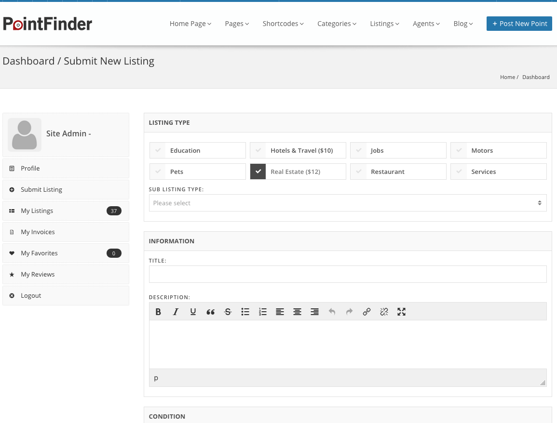Screen dimensions: 557x423
Task: Follow the Home breadcrumb link
Action: click(507, 77)
